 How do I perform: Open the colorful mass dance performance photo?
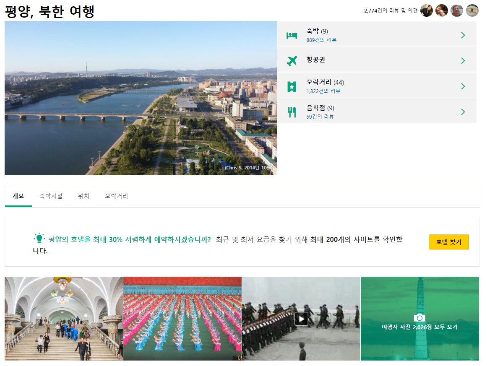click(x=182, y=319)
